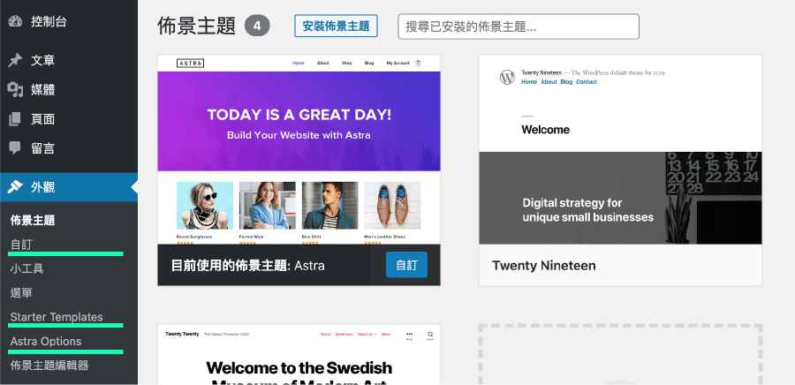795x385 pixels.
Task: Click the 目前使用的佈景主題: Astra label
Action: [248, 266]
